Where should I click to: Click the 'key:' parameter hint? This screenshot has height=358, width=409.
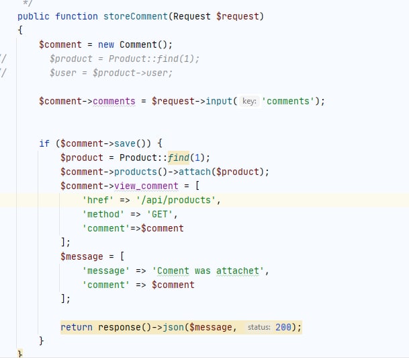click(249, 101)
